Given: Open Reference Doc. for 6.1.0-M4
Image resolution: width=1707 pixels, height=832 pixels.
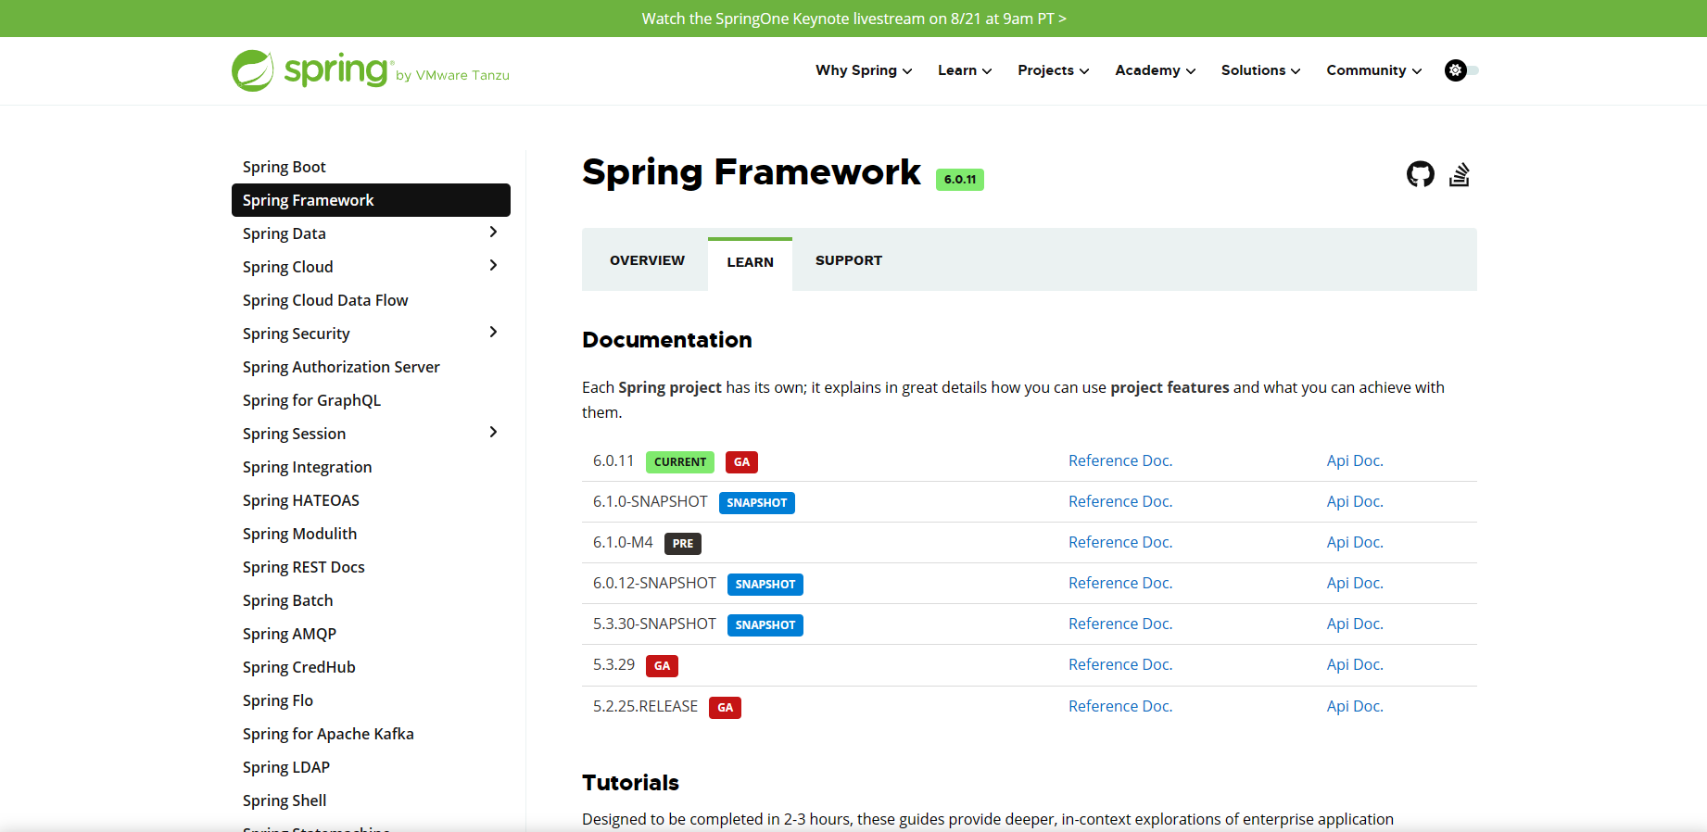Looking at the screenshot, I should (1120, 542).
